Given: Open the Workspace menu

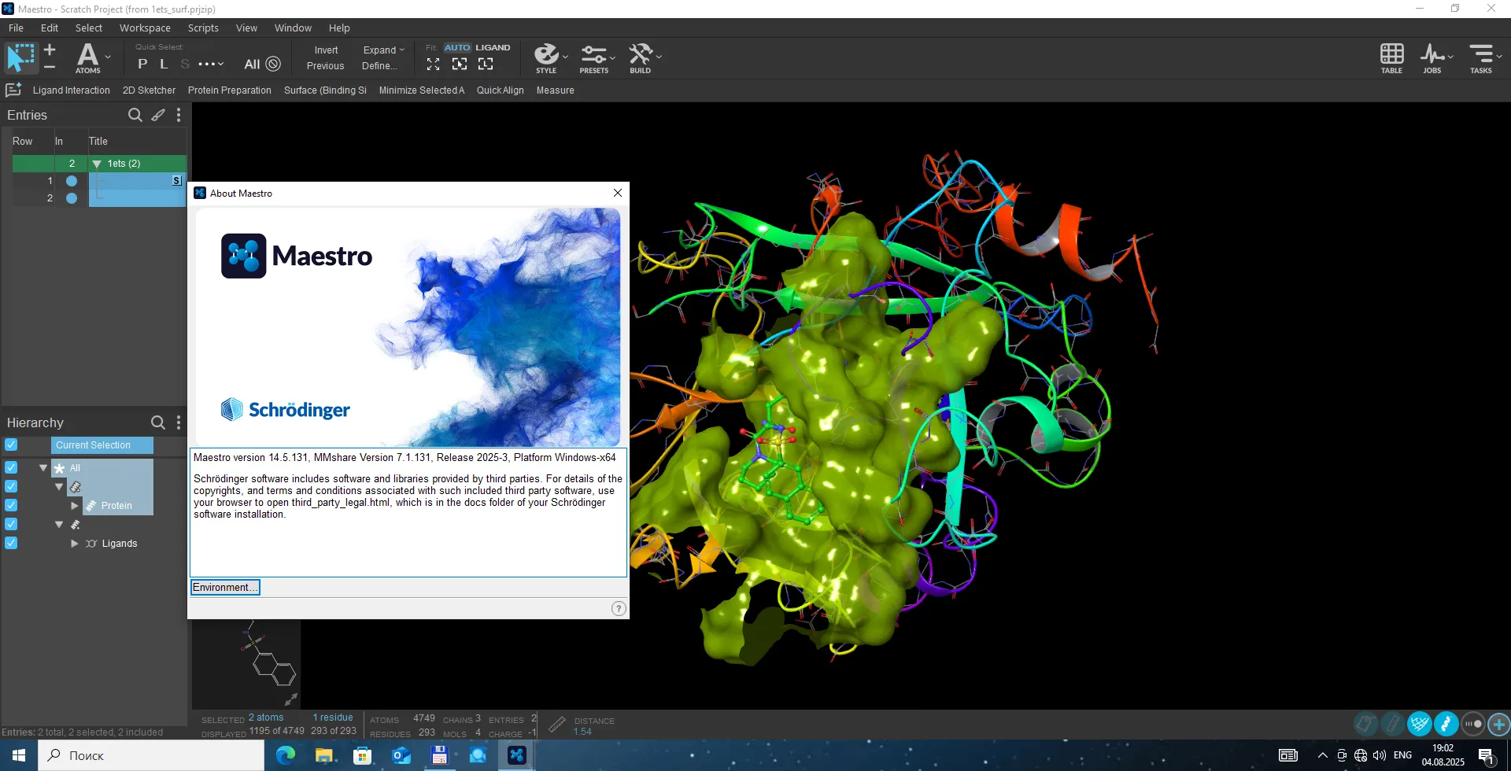Looking at the screenshot, I should tap(145, 28).
